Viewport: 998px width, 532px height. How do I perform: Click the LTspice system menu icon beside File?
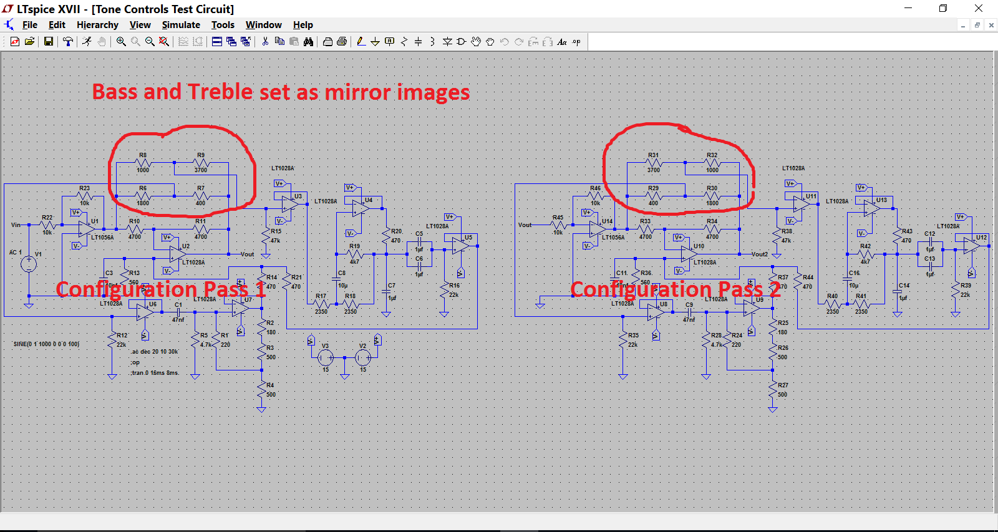(9, 25)
